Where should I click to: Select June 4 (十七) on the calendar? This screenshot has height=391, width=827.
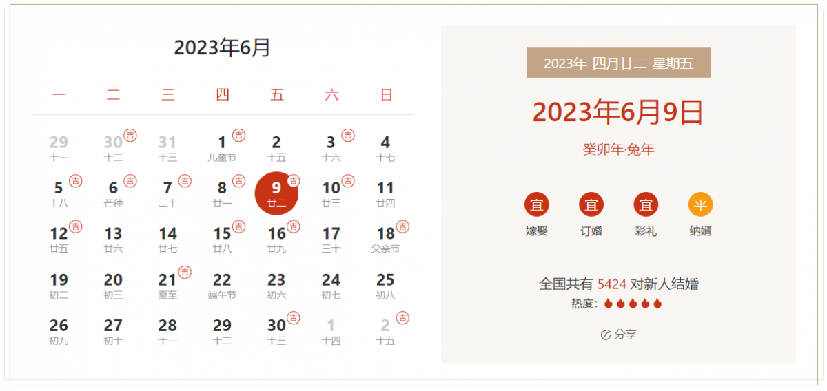385,148
